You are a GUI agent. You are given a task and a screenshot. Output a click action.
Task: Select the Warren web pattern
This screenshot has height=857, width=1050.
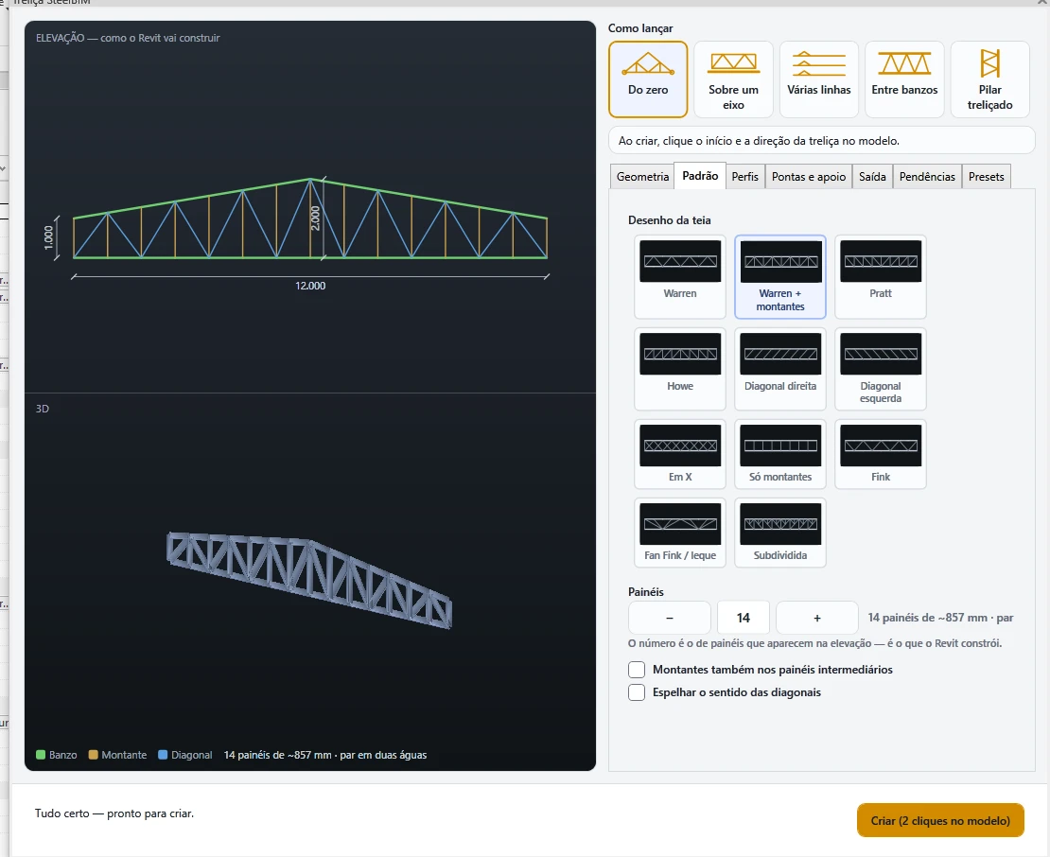pyautogui.click(x=680, y=276)
